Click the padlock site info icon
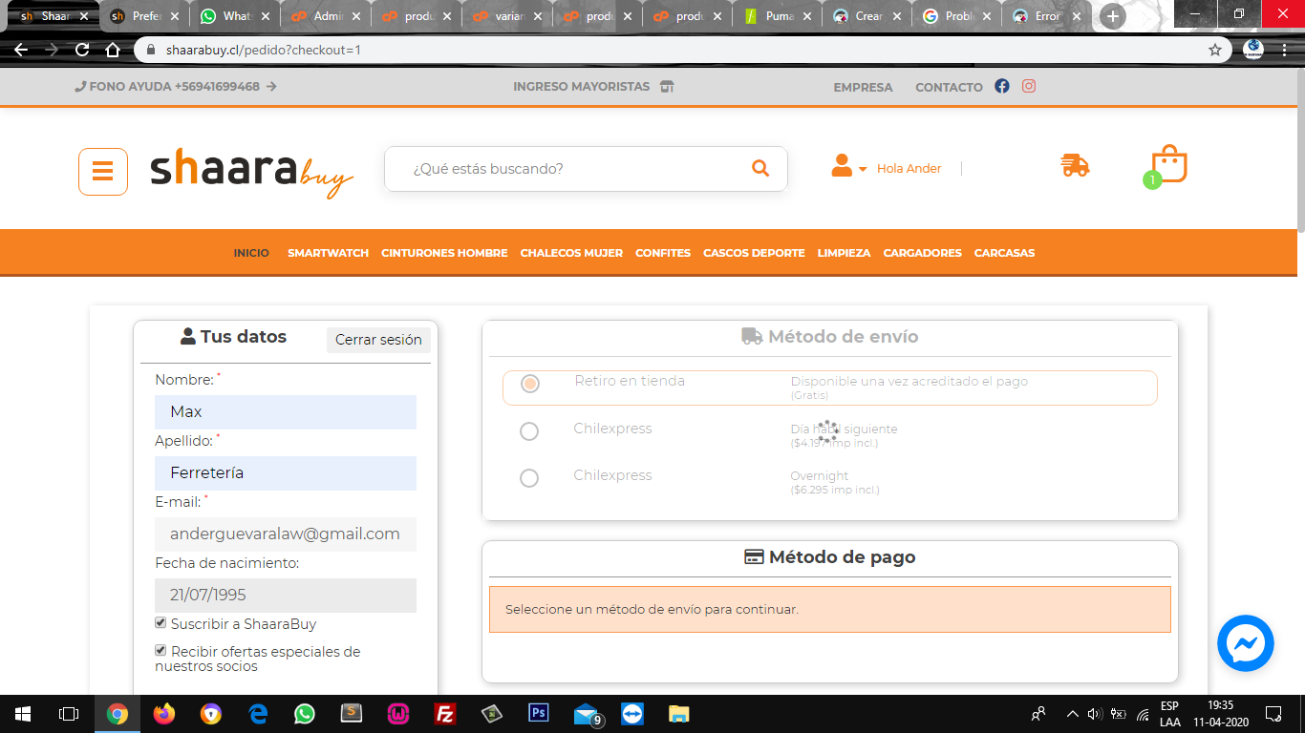This screenshot has width=1305, height=733. [x=152, y=50]
